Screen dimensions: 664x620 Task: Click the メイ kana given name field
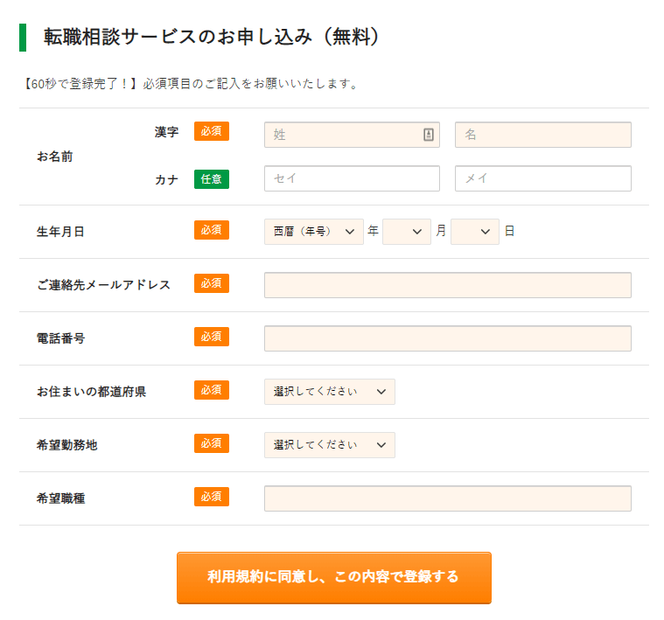tap(543, 178)
